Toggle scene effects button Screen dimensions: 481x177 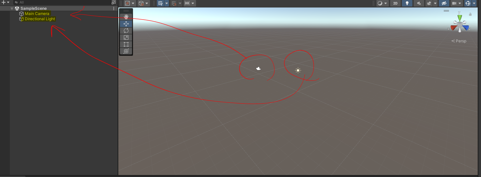coord(429,3)
